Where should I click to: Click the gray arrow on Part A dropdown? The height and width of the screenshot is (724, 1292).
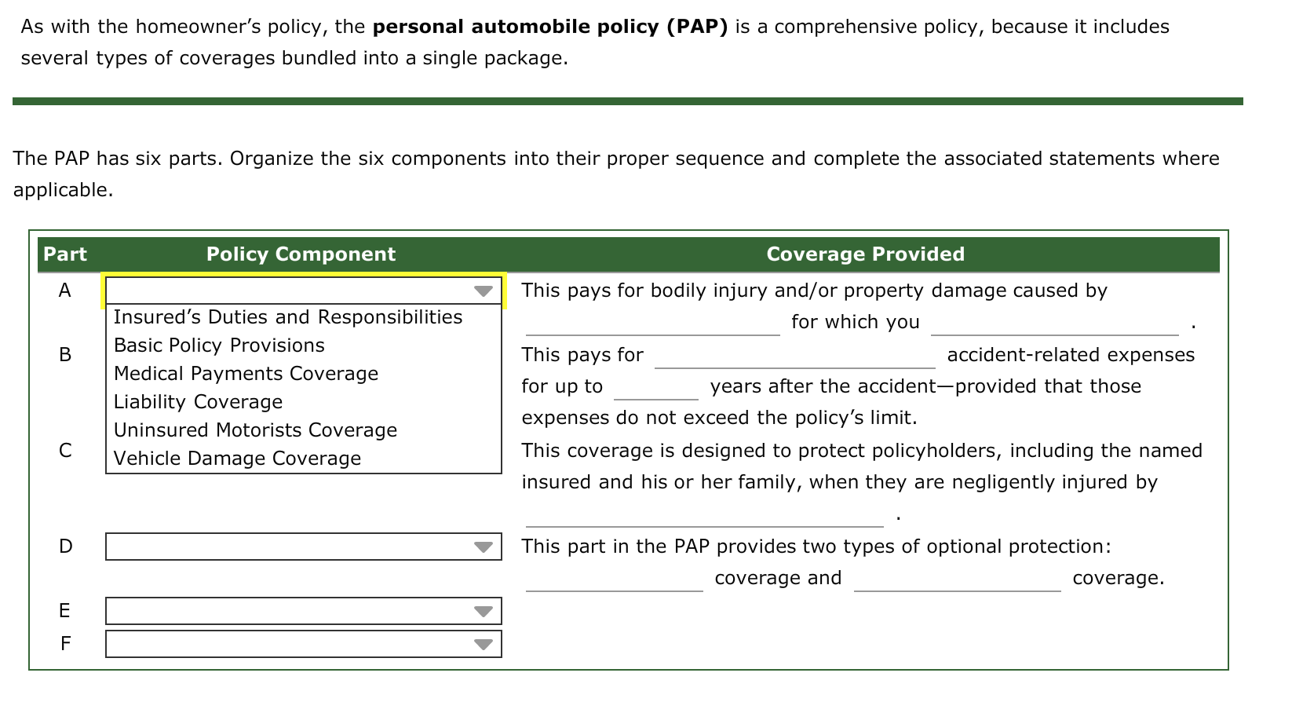point(484,290)
